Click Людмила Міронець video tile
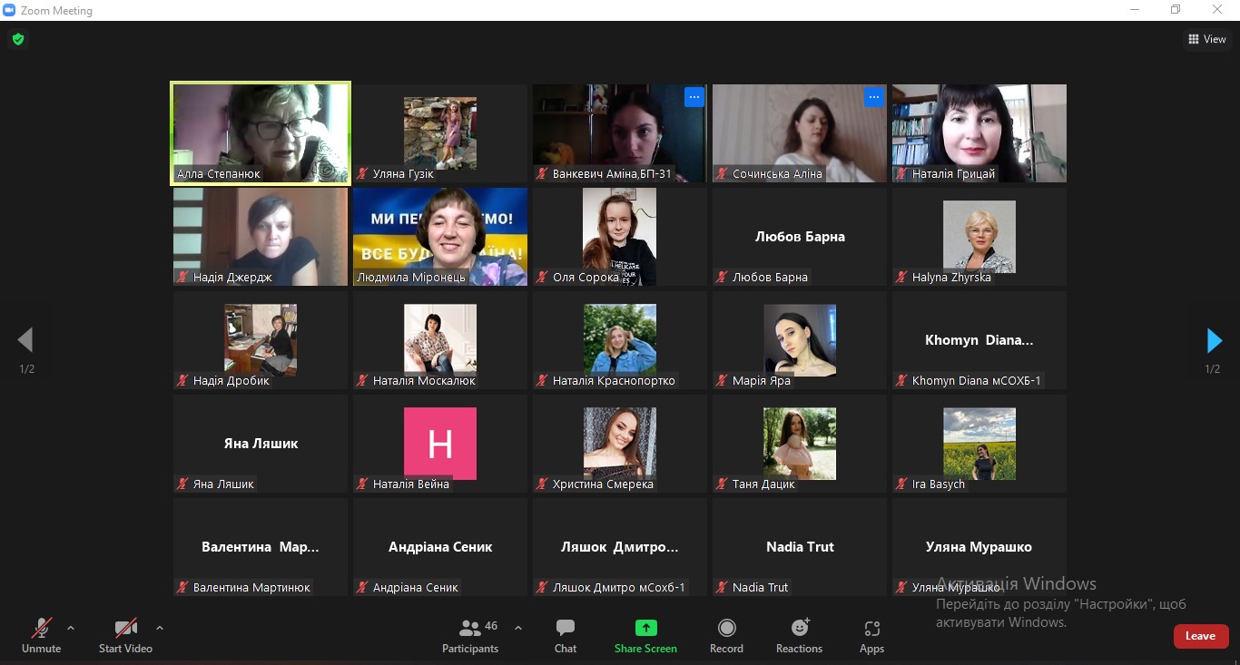This screenshot has width=1240, height=665. pyautogui.click(x=440, y=237)
